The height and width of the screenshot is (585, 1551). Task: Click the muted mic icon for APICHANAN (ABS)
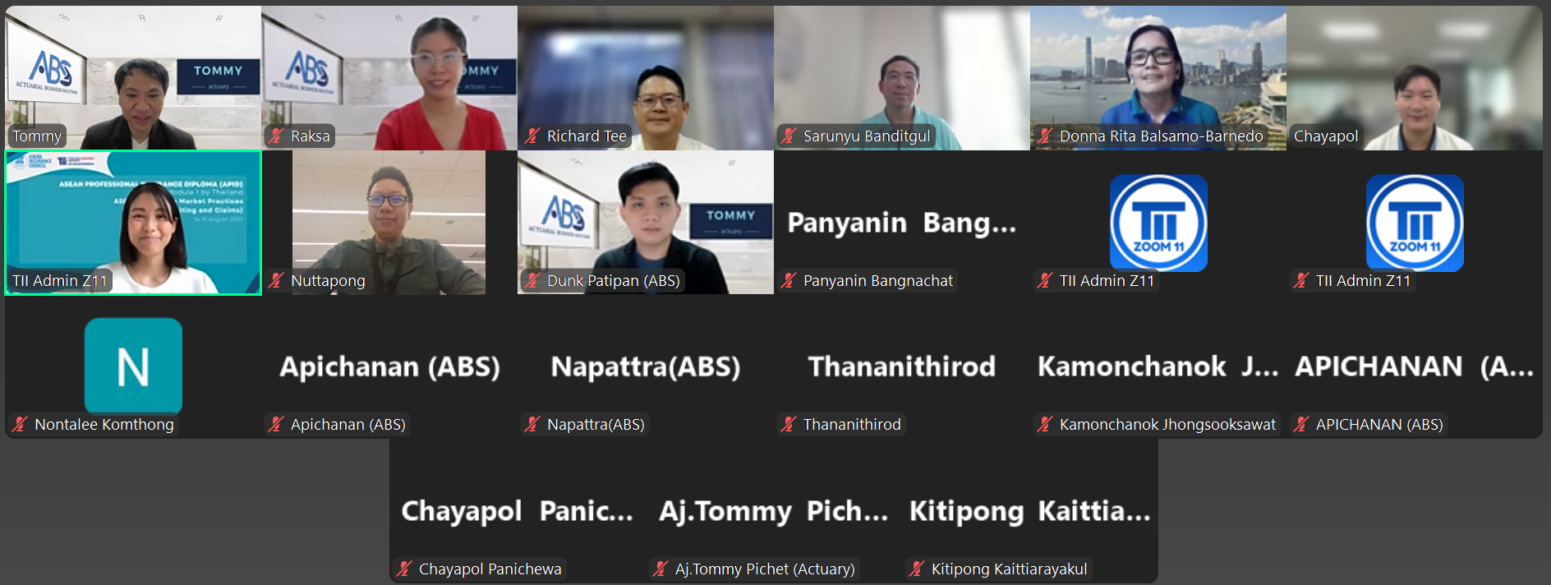coord(1302,425)
